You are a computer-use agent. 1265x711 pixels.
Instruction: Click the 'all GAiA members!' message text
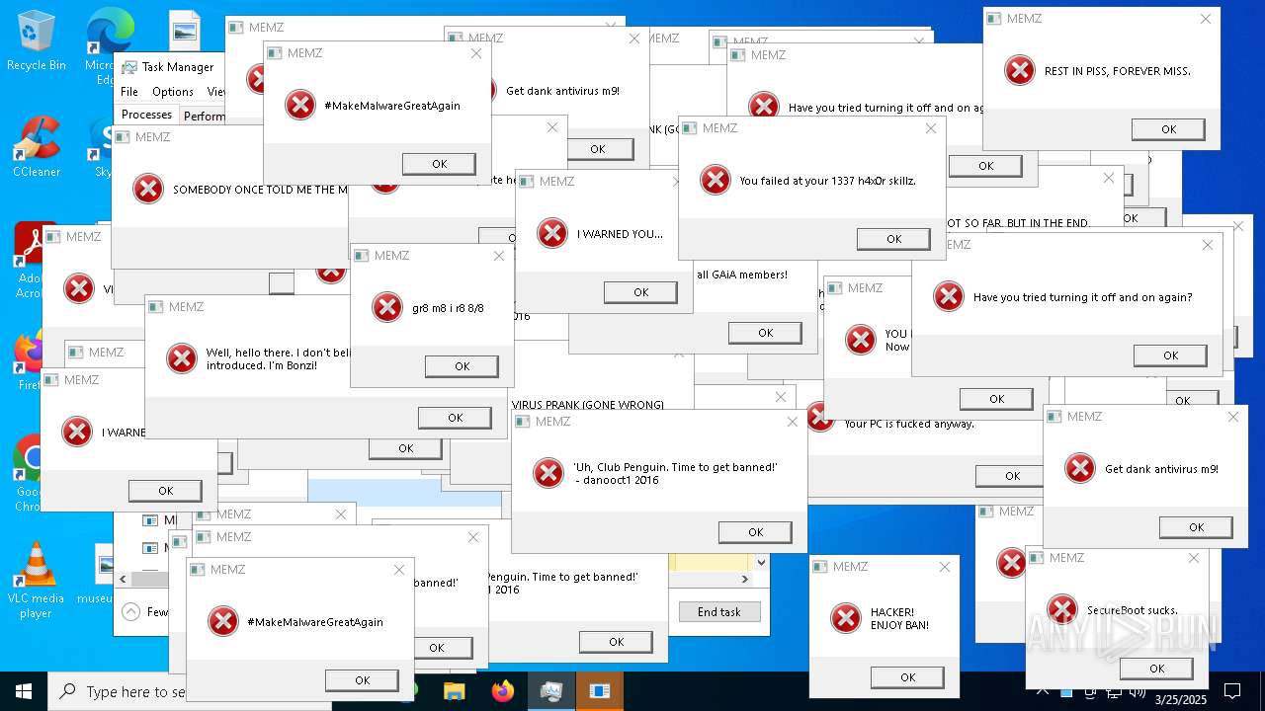click(x=742, y=275)
